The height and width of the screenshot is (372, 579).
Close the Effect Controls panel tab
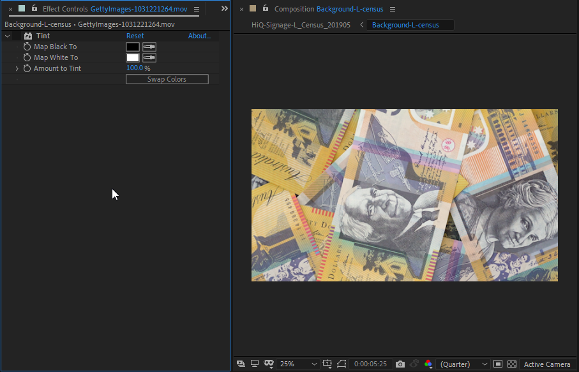10,9
